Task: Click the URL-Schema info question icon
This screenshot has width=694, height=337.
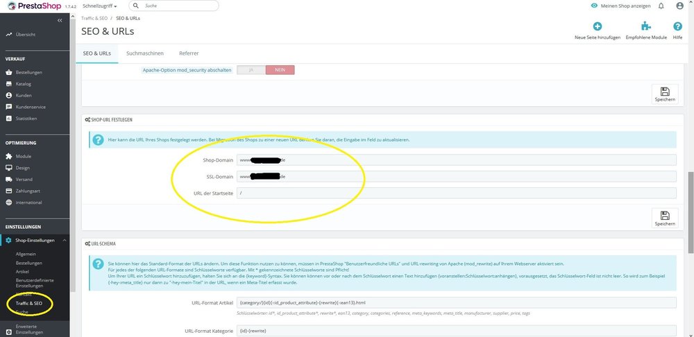Action: pos(97,263)
